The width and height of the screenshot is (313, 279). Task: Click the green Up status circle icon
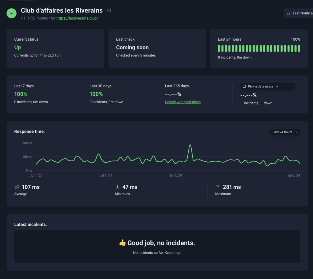(12, 13)
